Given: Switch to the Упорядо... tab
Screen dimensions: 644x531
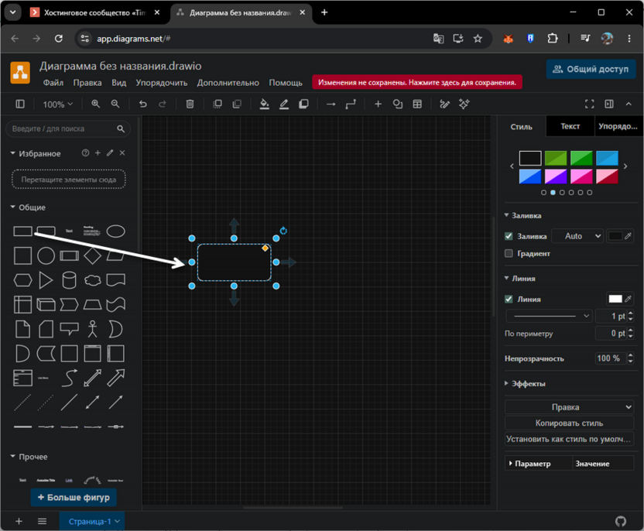Looking at the screenshot, I should [618, 126].
